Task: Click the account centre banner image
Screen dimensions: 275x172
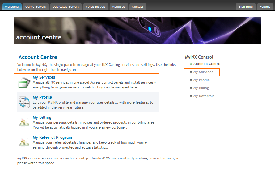Action: click(137, 31)
